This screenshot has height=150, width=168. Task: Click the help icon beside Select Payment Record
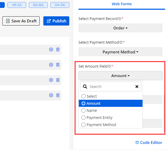point(120,19)
